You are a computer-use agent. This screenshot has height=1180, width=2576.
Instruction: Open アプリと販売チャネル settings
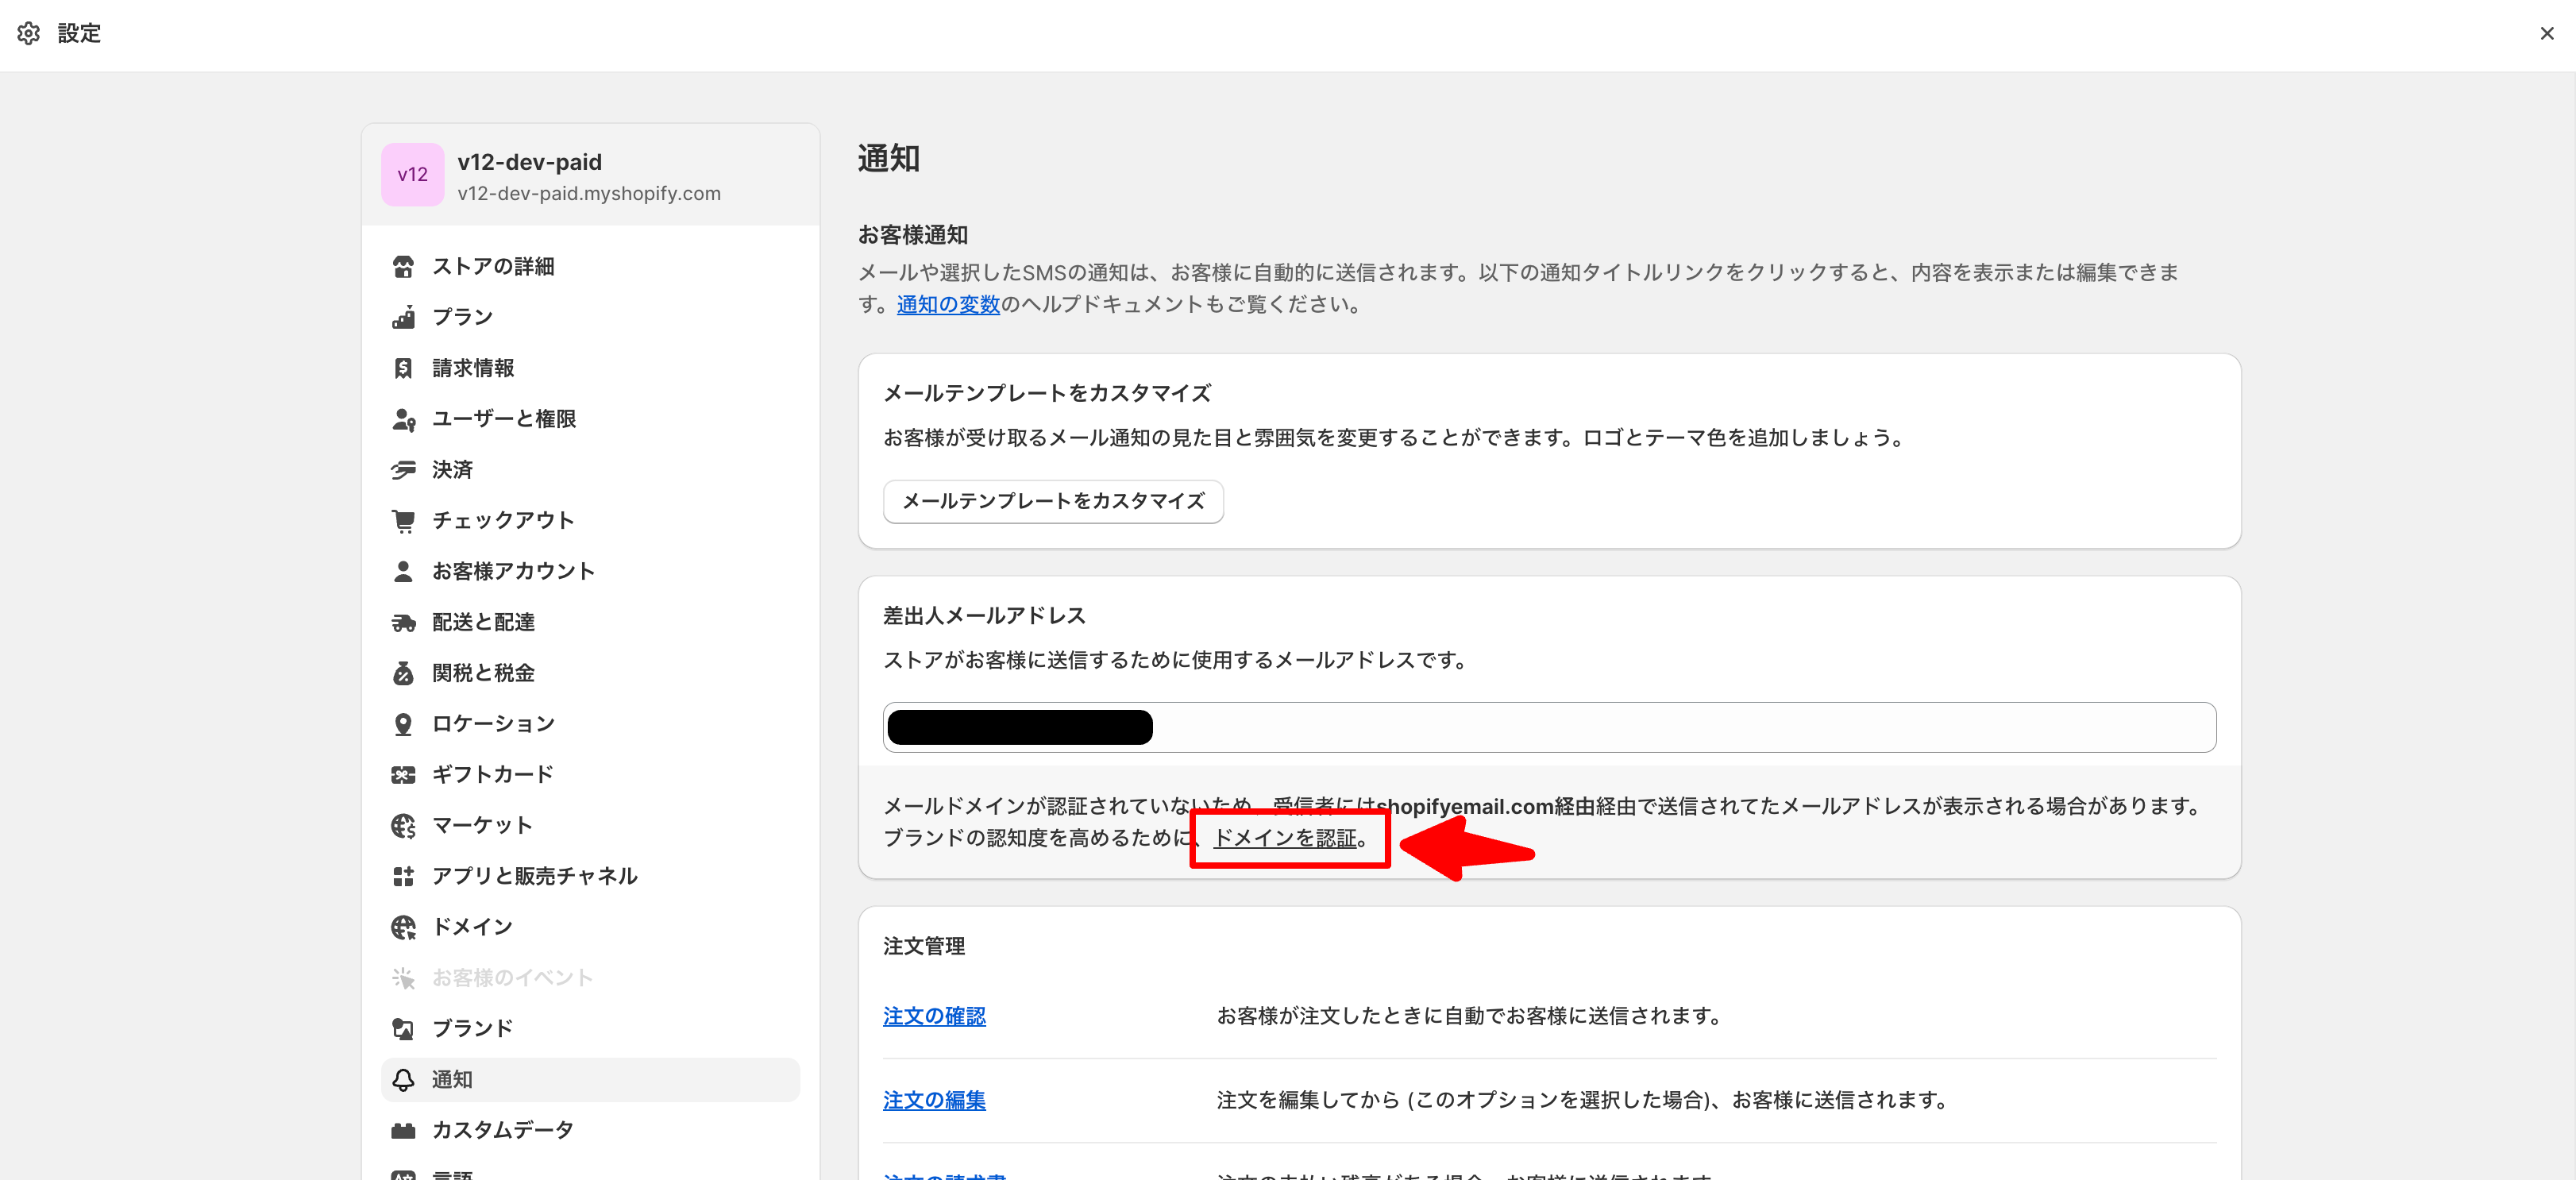[534, 876]
